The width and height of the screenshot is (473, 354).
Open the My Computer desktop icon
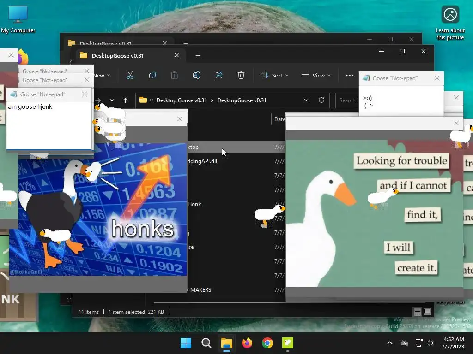pos(18,19)
